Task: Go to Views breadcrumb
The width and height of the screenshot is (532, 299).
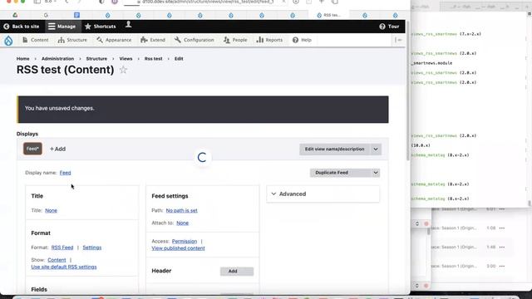Action: point(126,59)
